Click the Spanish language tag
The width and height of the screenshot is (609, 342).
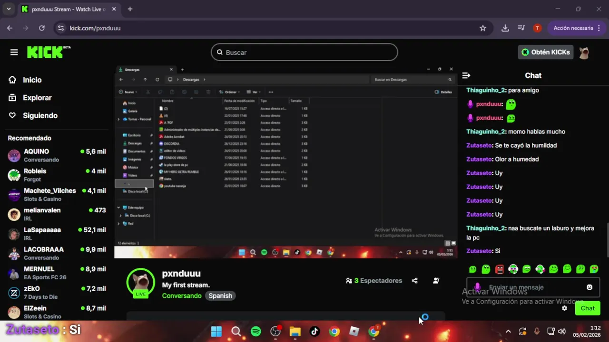pyautogui.click(x=220, y=295)
